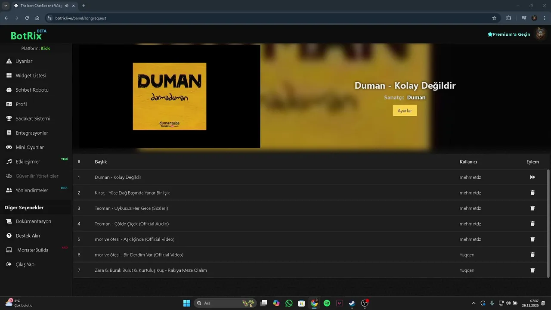551x310 pixels.
Task: Open WhatsApp from taskbar
Action: coord(289,303)
